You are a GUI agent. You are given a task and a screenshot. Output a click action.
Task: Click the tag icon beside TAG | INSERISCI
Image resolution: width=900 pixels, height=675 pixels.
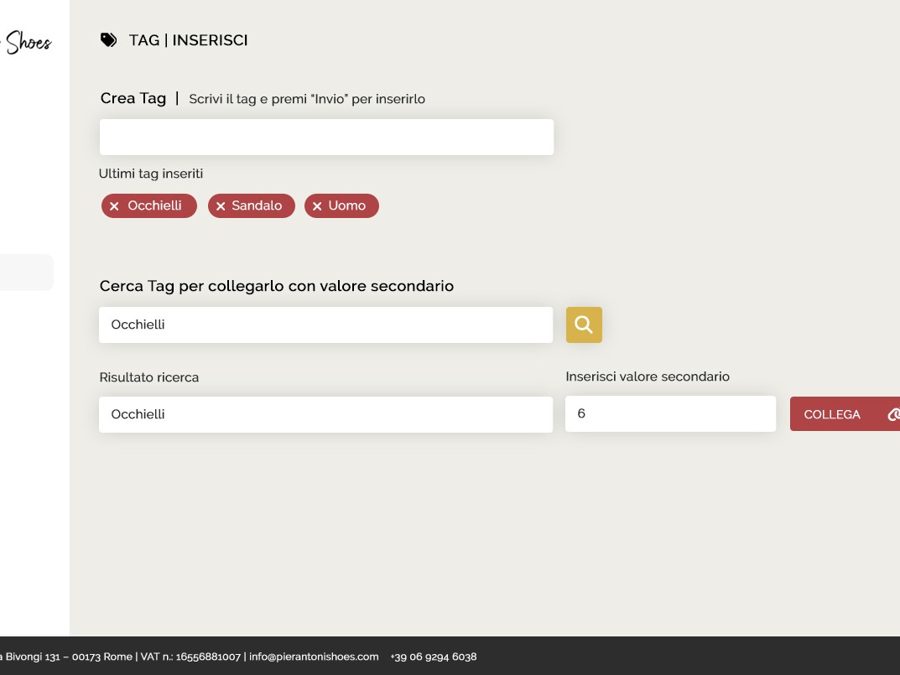(x=109, y=40)
